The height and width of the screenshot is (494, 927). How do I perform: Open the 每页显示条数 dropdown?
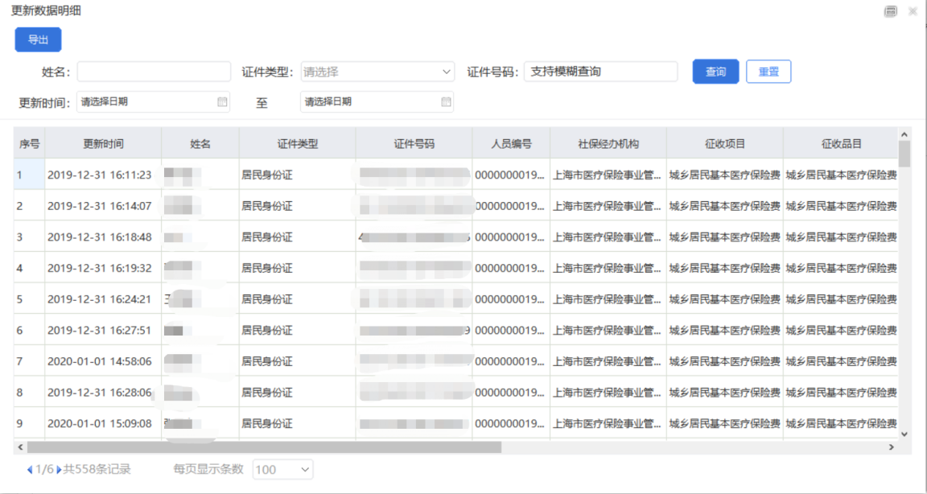pos(282,469)
